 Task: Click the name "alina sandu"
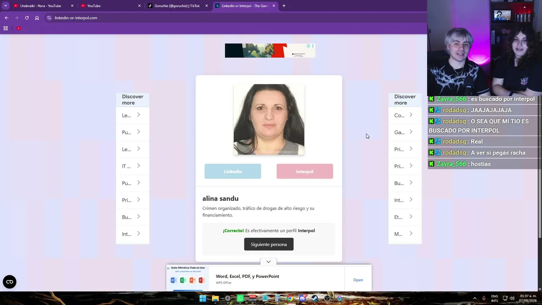pos(221,199)
